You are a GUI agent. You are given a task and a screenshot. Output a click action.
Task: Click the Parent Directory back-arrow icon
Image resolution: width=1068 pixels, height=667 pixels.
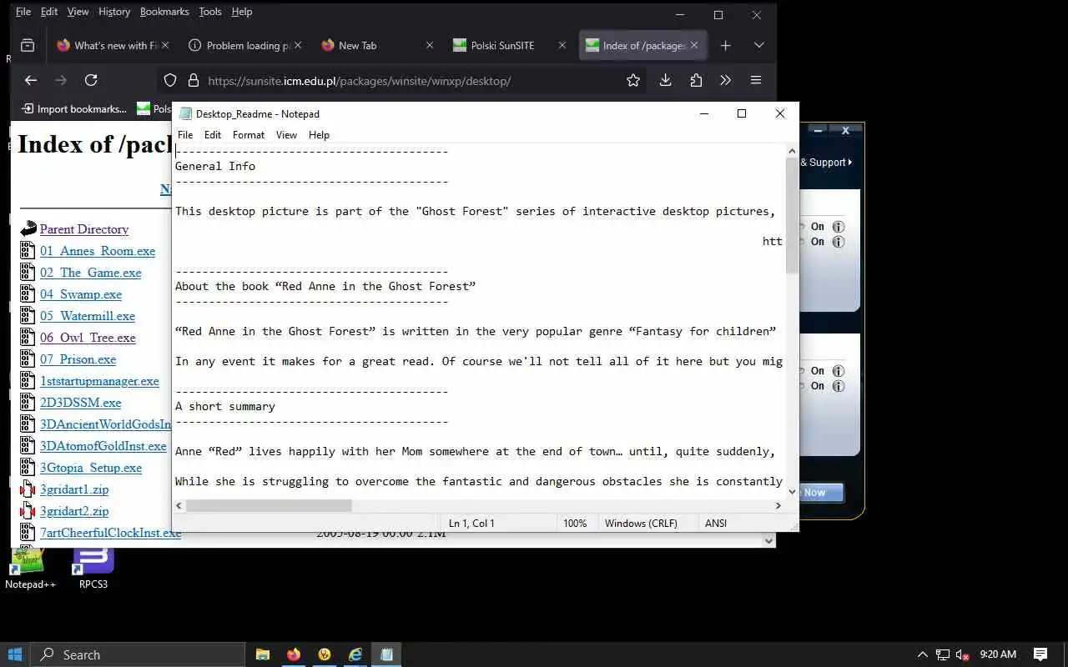coord(28,228)
